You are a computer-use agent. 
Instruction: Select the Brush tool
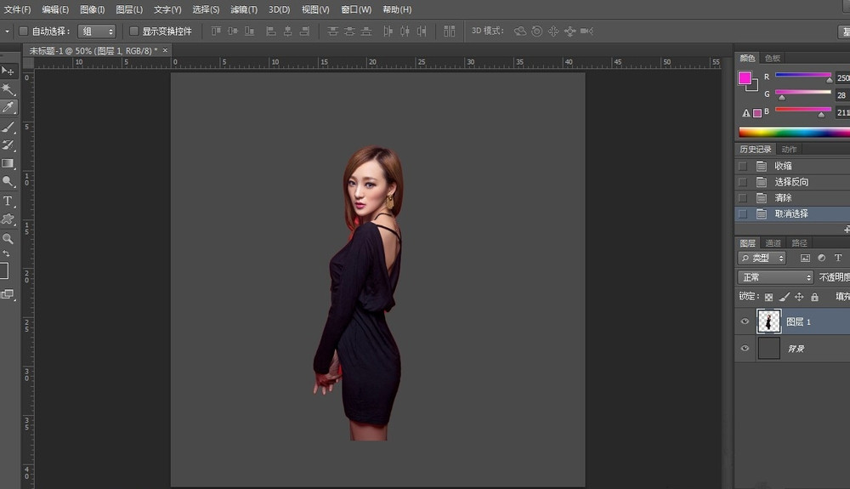[x=8, y=127]
